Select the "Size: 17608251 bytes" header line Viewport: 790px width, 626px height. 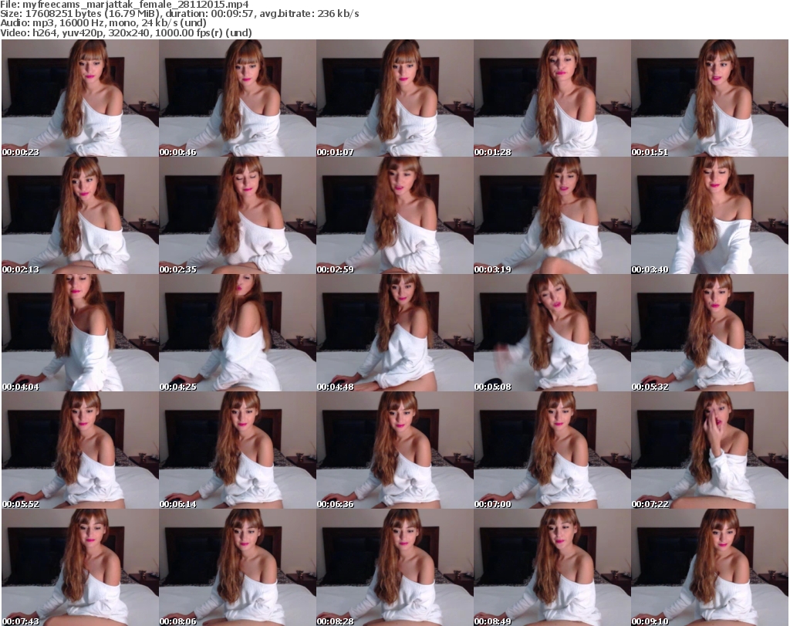179,14
